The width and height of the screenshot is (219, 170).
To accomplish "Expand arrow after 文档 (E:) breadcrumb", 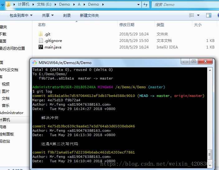I will (x=55, y=4).
